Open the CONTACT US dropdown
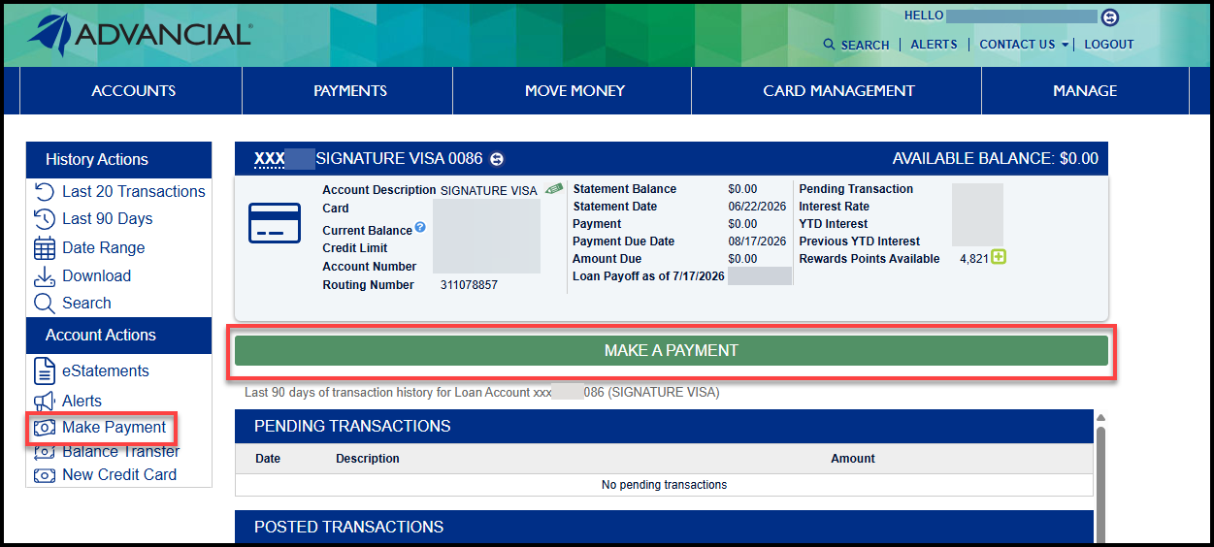 1024,45
